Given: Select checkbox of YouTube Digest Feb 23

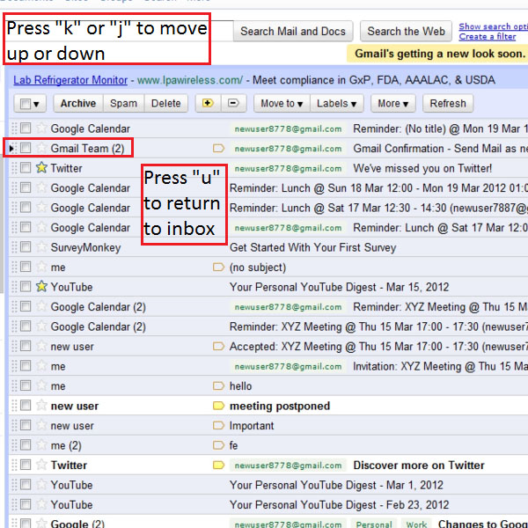Looking at the screenshot, I should tap(26, 504).
